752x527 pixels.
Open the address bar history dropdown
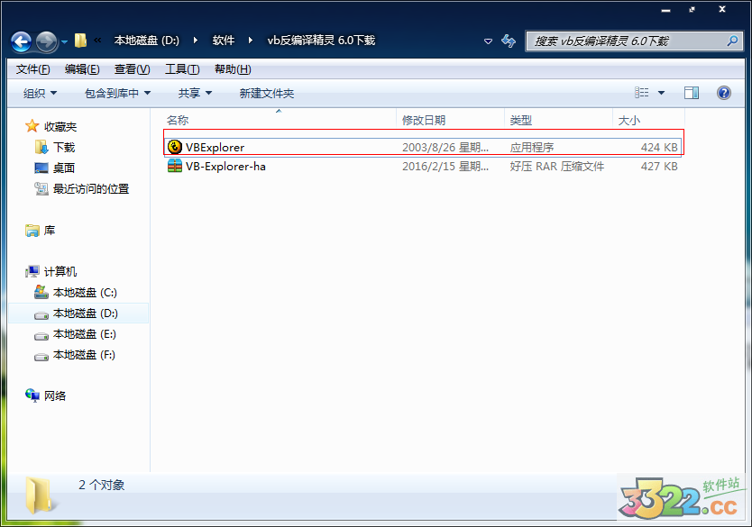[488, 41]
